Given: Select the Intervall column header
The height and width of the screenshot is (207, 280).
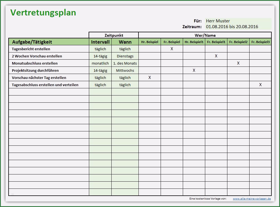Looking at the screenshot, I should click(x=100, y=42).
